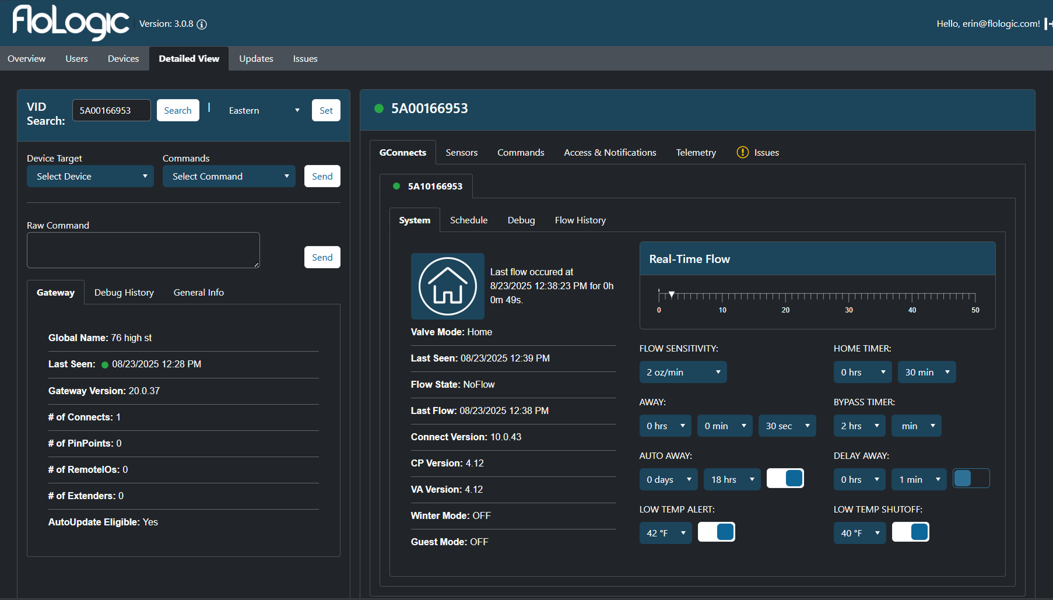Click the green status dot beside 5A00166953 header
The width and height of the screenshot is (1053, 600).
pyautogui.click(x=379, y=108)
